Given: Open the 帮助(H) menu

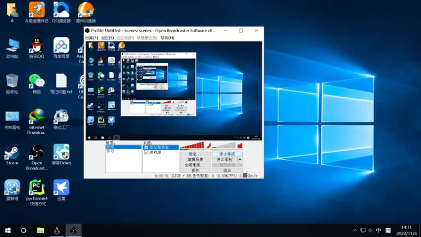Looking at the screenshot, I should 167,38.
